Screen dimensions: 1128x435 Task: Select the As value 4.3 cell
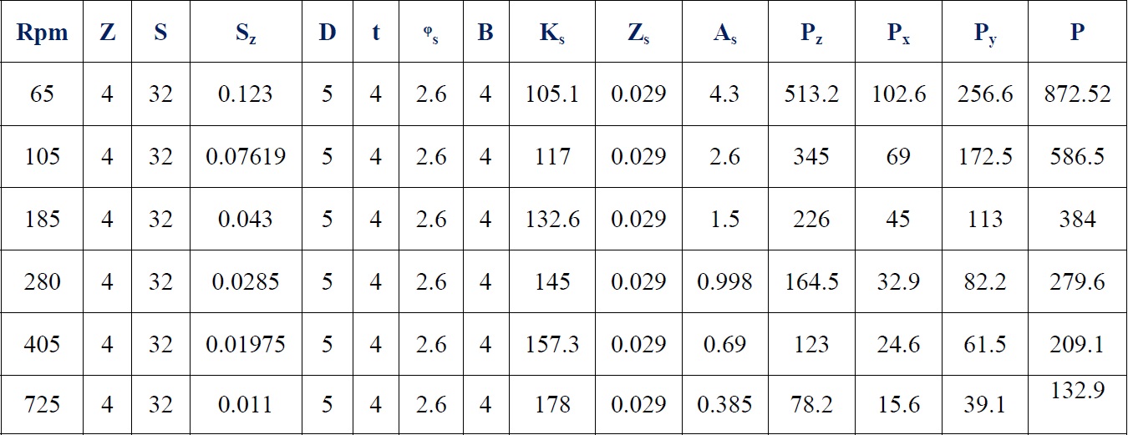click(x=724, y=94)
